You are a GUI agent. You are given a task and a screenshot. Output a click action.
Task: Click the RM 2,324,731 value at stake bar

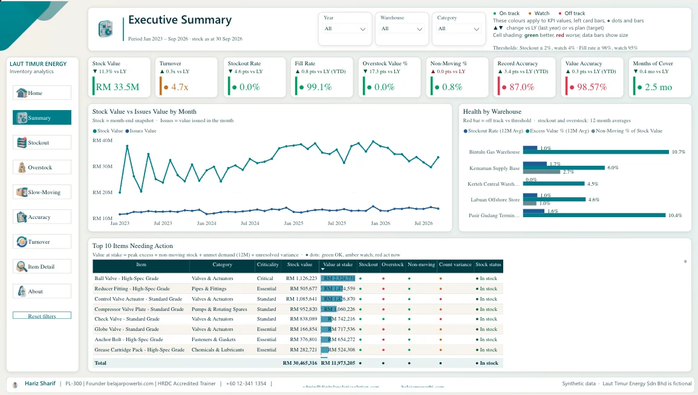coord(338,278)
